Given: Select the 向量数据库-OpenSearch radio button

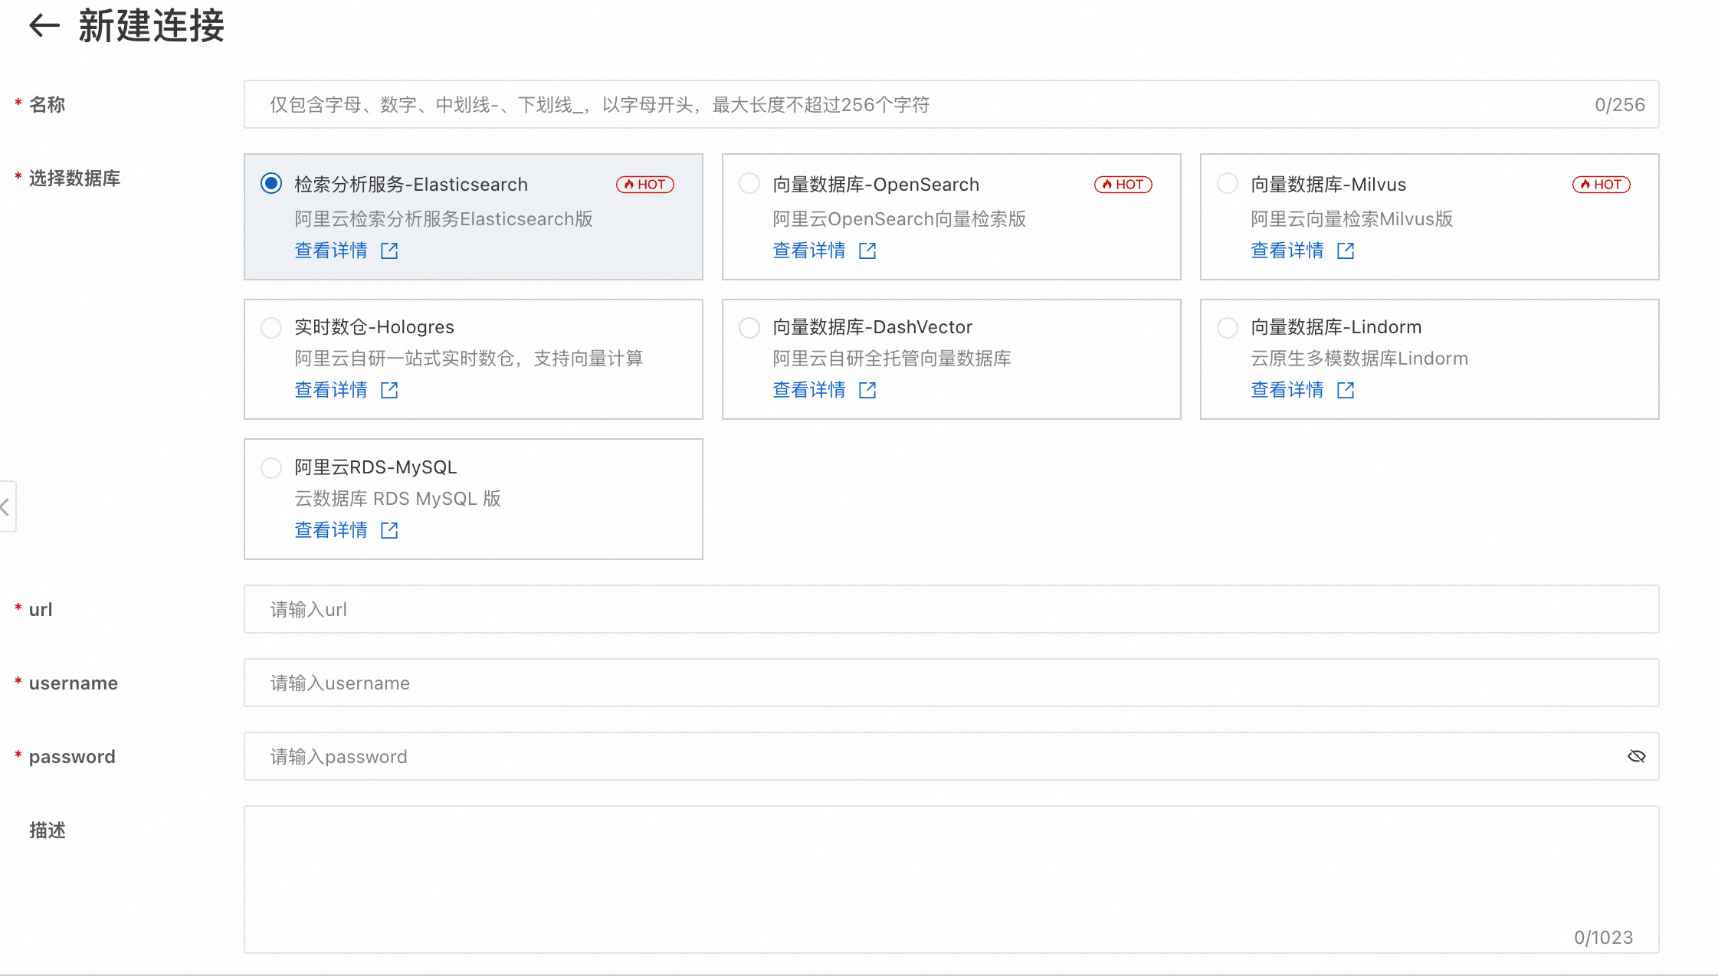Looking at the screenshot, I should coord(749,184).
